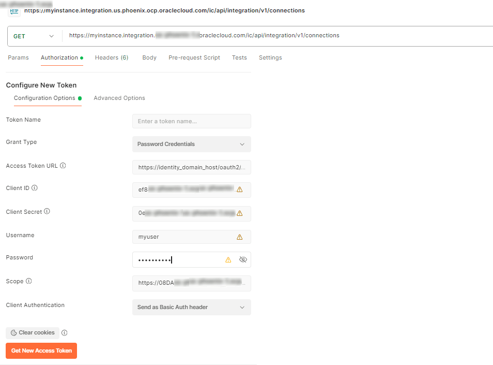Click the warning icon beside Client ID field

coord(239,190)
